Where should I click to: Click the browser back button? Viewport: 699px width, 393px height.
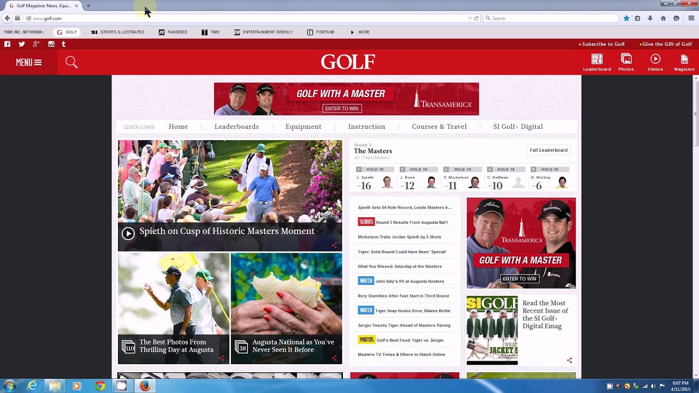7,18
